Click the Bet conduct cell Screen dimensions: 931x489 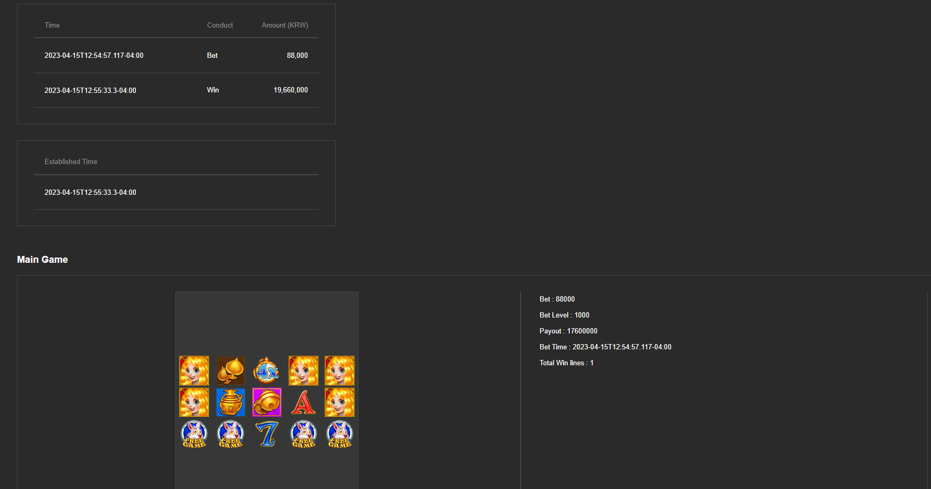pos(212,55)
